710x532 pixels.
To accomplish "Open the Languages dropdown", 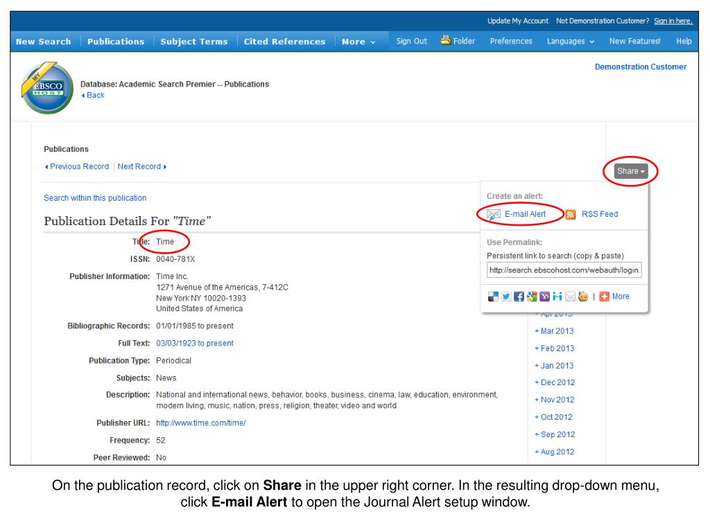I will click(x=570, y=41).
